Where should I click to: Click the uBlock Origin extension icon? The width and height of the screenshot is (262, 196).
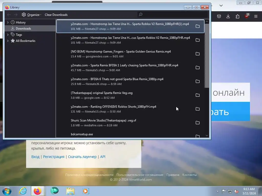(x=247, y=16)
